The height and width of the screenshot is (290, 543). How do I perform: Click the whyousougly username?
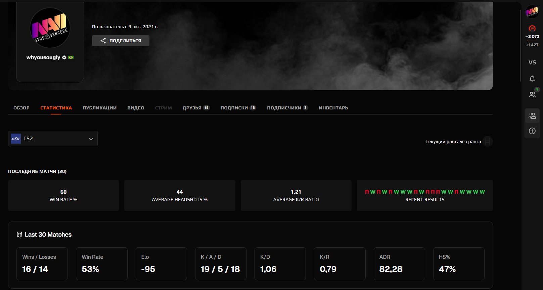point(43,57)
